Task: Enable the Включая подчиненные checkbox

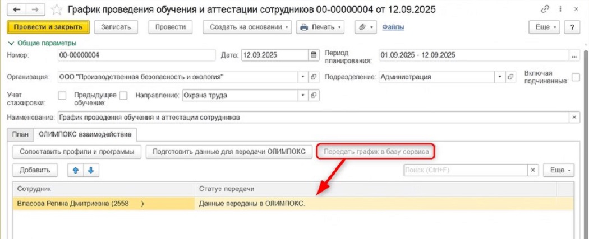Action: coord(575,77)
